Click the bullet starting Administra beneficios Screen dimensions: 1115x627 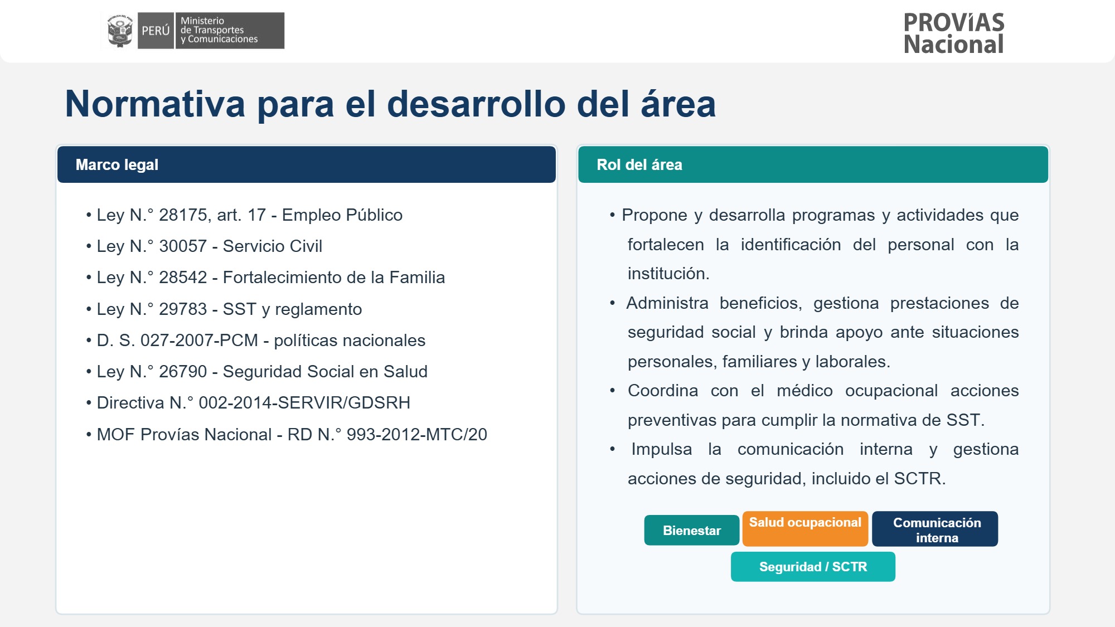pos(814,332)
